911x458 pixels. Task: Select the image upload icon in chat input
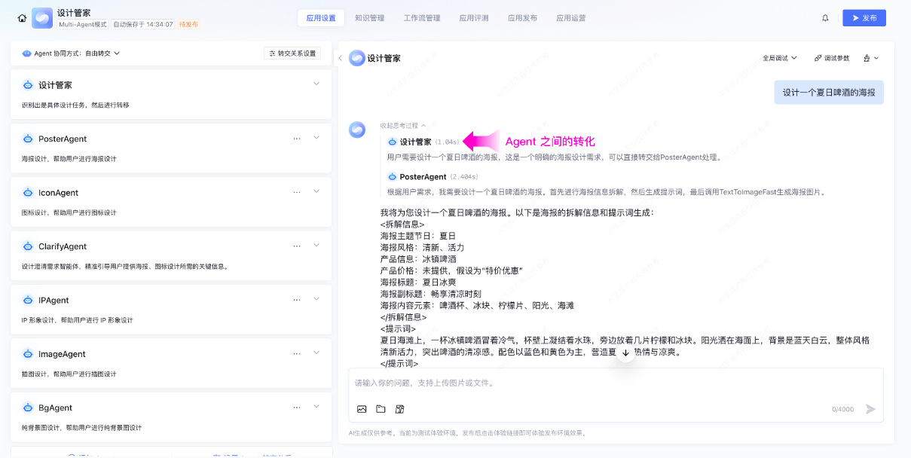coord(362,408)
